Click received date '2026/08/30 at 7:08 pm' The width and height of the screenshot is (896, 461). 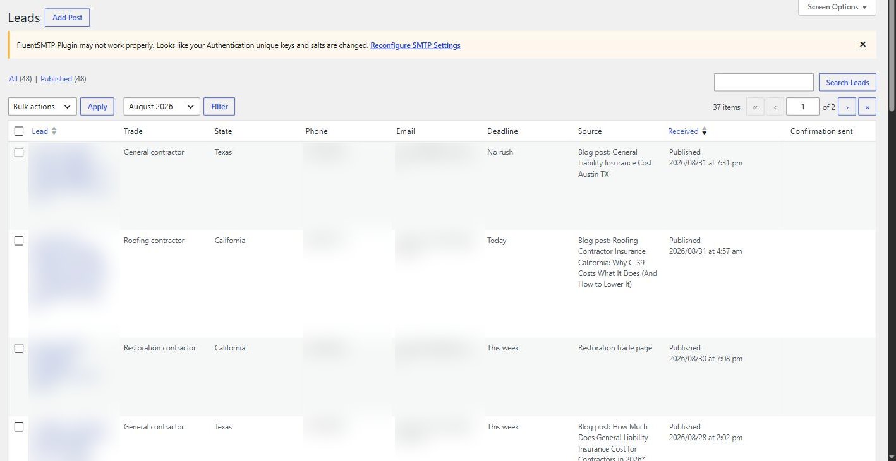706,359
